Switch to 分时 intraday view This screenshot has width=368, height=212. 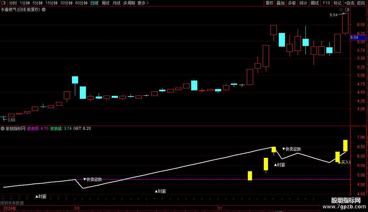(x=13, y=3)
